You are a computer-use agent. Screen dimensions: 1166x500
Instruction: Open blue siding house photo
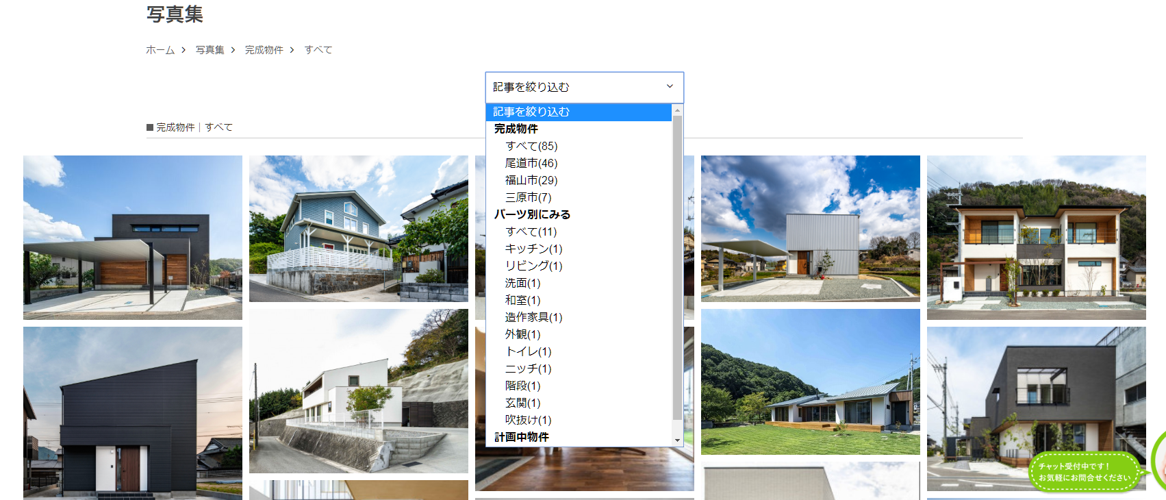(359, 229)
